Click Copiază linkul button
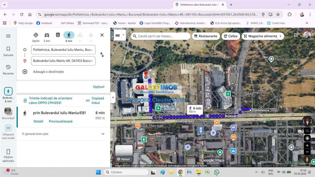 point(95,100)
